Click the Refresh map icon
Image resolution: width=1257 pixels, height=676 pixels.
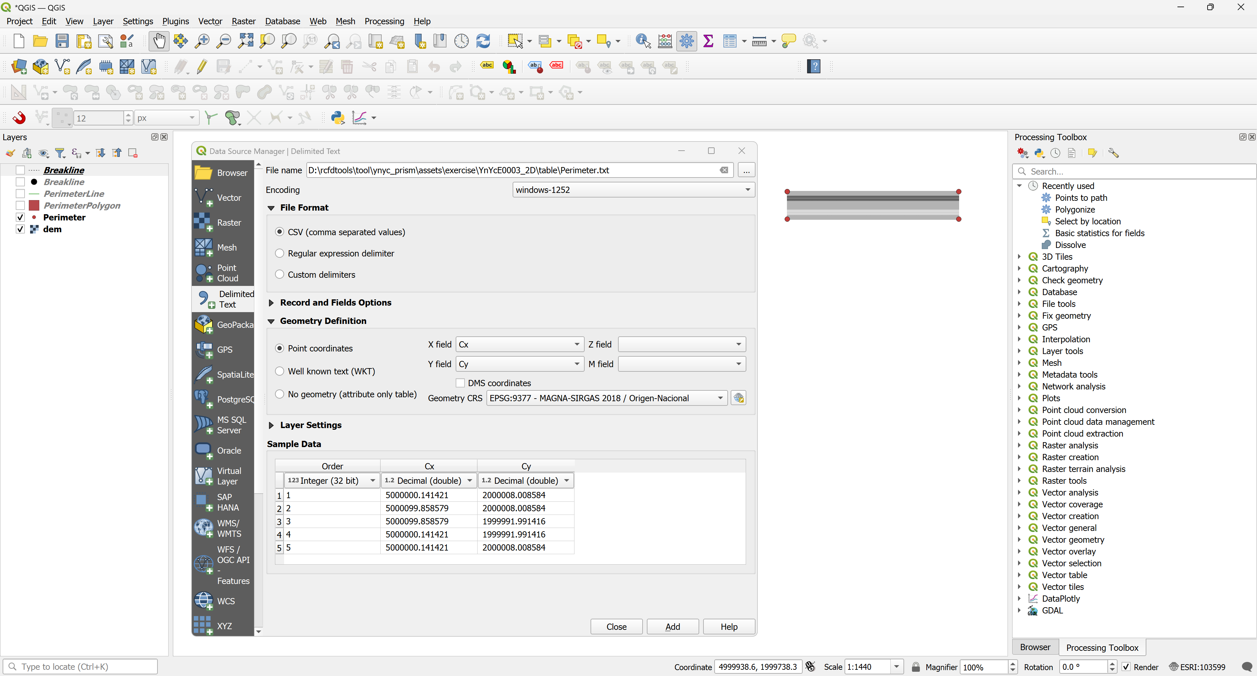pos(483,41)
